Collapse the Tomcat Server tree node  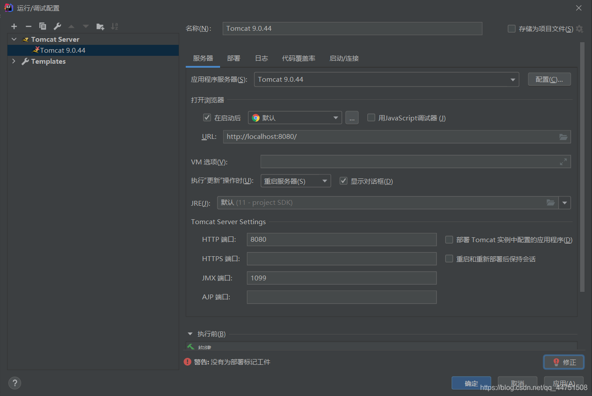tap(14, 40)
